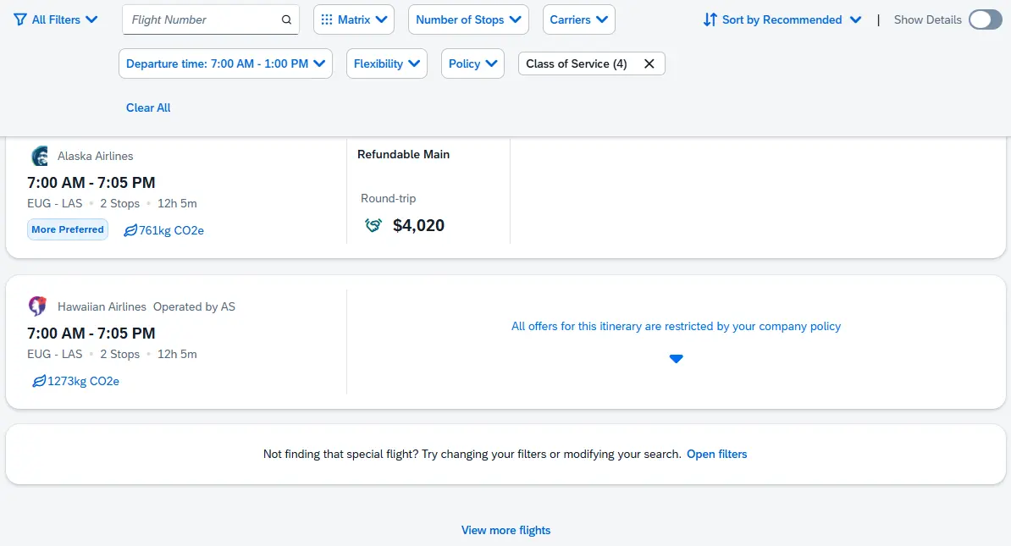Click the Round-trip label
Image resolution: width=1011 pixels, height=546 pixels.
388,199
